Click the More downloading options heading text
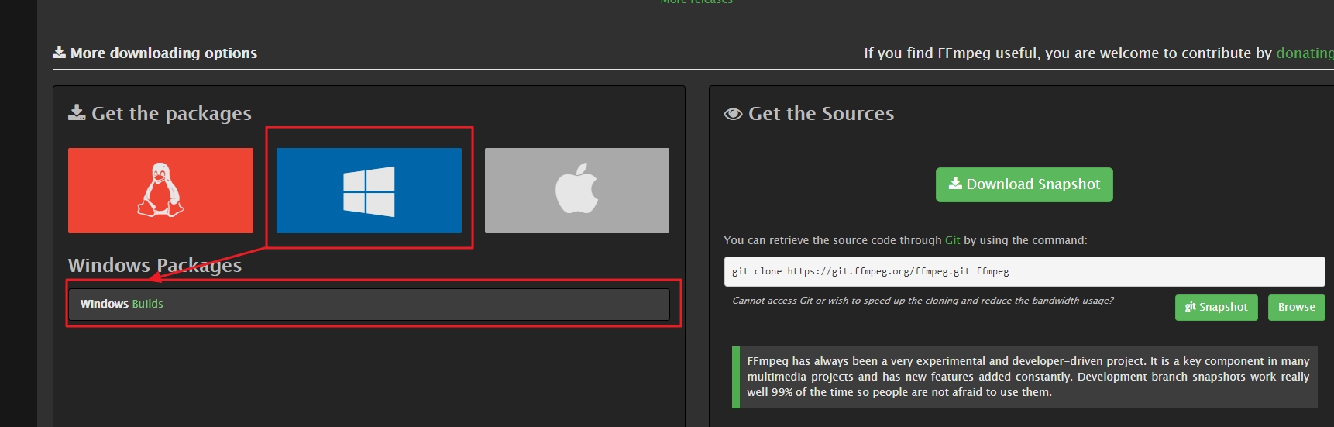 [x=163, y=53]
